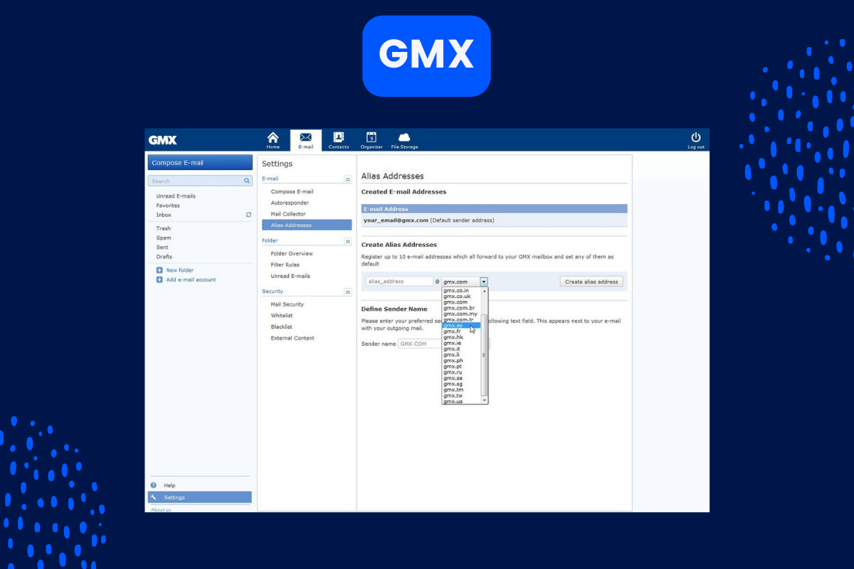Open the Whitelist settings
The width and height of the screenshot is (854, 569).
[282, 316]
